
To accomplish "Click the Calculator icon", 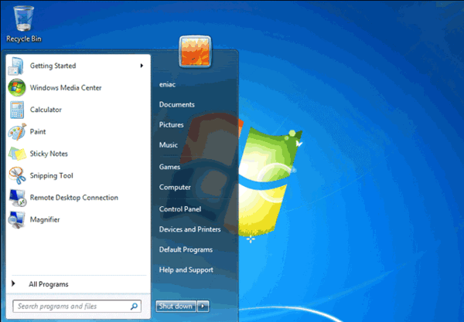I will [x=17, y=110].
